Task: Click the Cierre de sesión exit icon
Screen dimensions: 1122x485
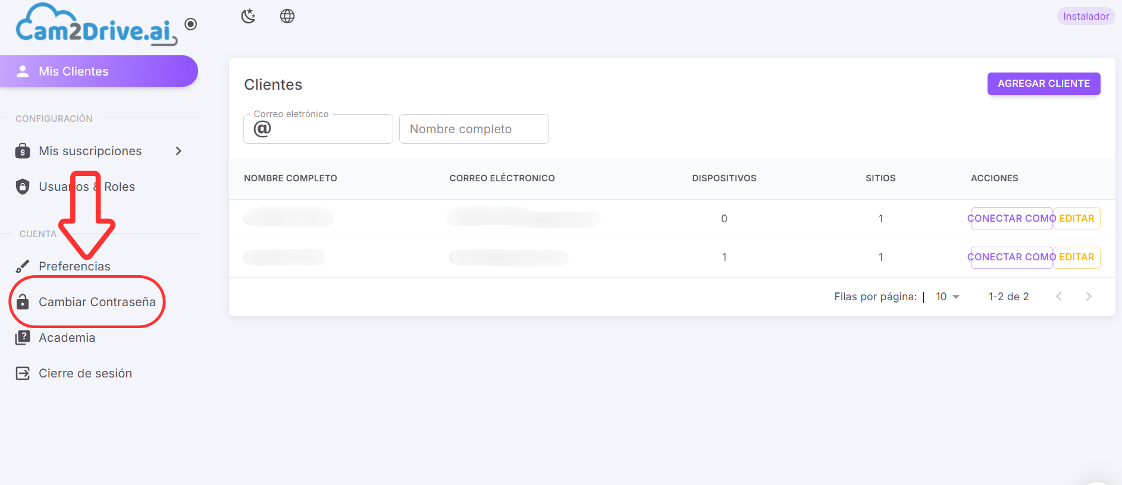Action: [x=23, y=373]
